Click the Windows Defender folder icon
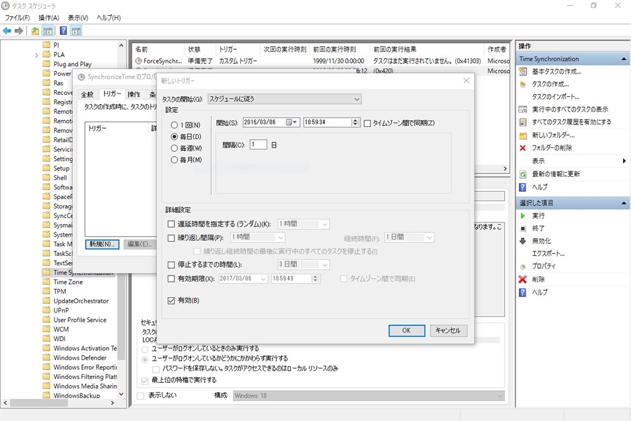Viewport: 631px width, 421px height. coord(47,358)
